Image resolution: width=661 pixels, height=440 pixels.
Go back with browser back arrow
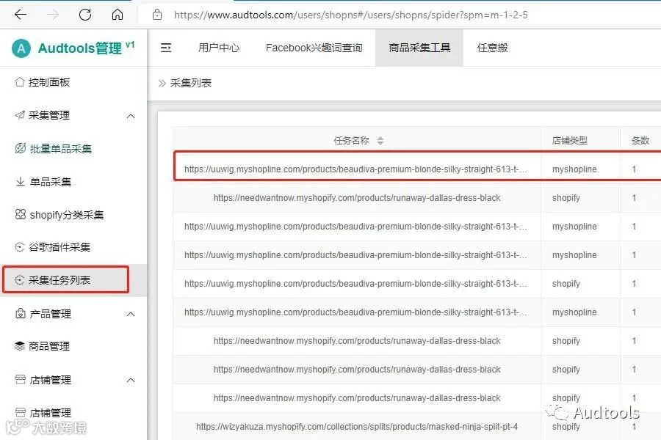[x=21, y=15]
